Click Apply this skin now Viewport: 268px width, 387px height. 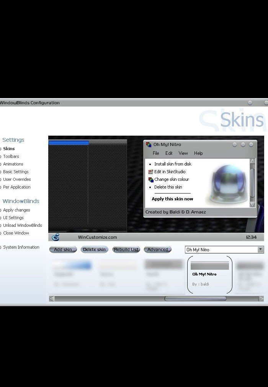(x=172, y=199)
